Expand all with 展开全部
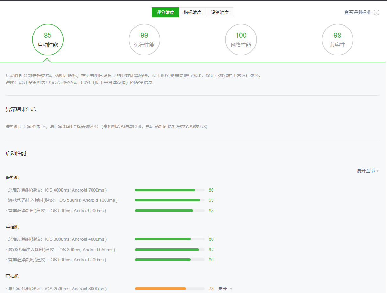387x293 pixels. pos(366,171)
